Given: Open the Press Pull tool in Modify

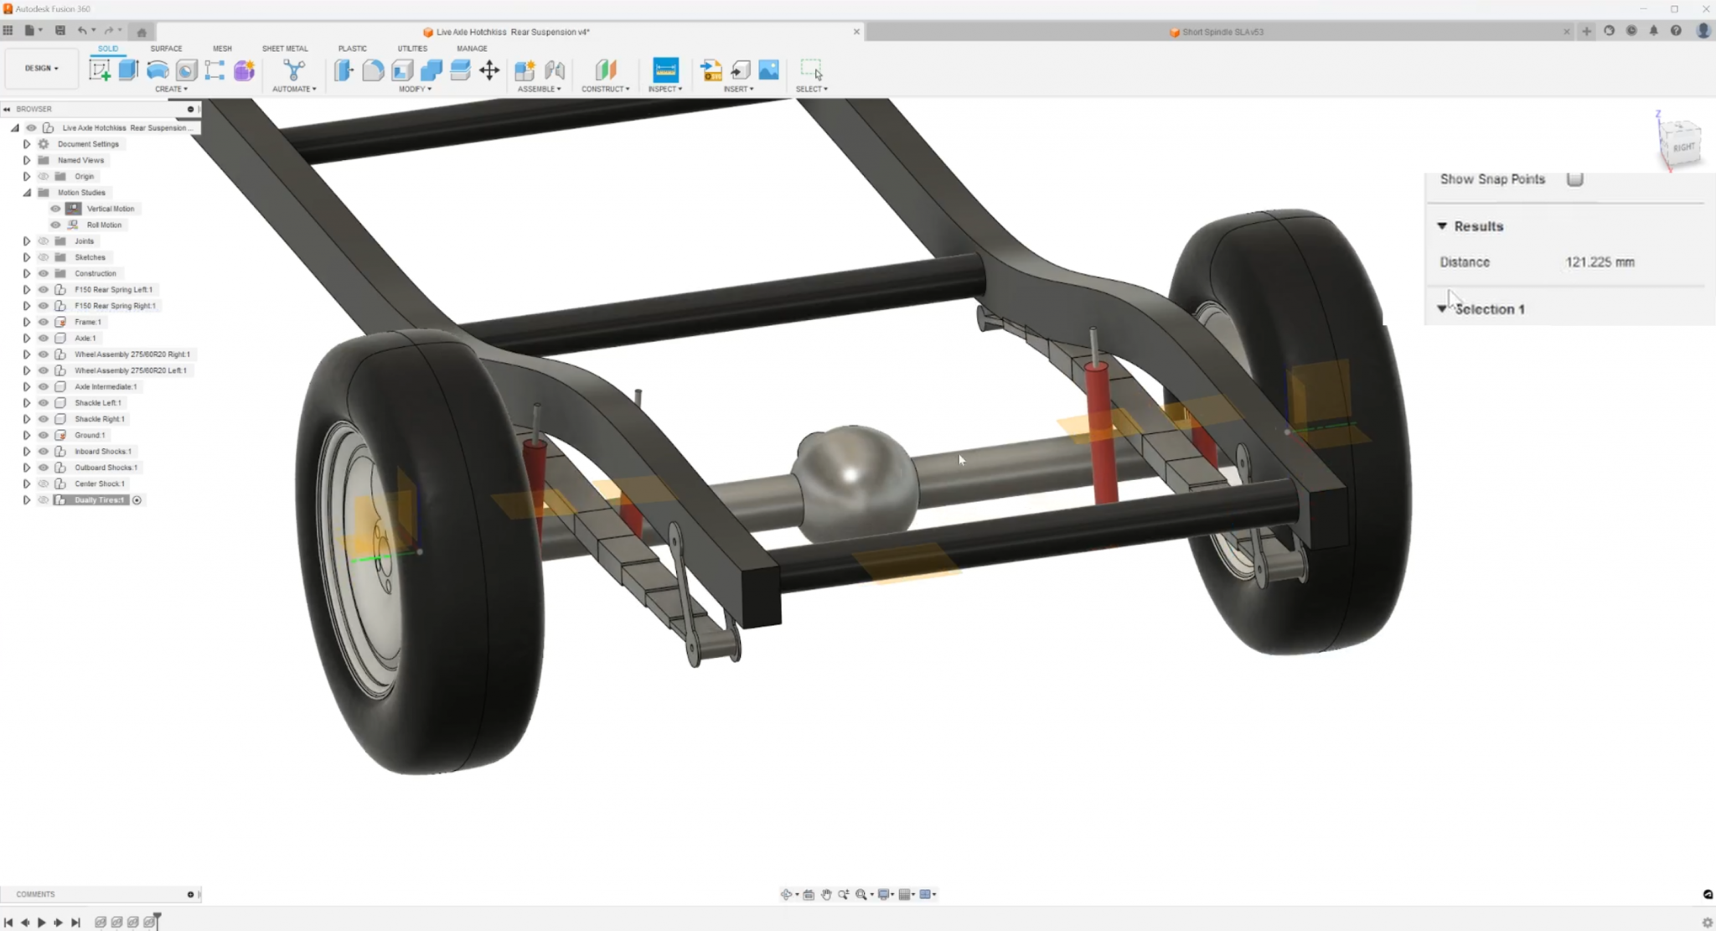Looking at the screenshot, I should point(344,70).
